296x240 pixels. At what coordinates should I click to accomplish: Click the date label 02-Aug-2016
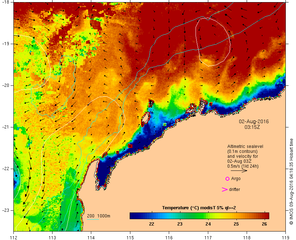pos(254,121)
